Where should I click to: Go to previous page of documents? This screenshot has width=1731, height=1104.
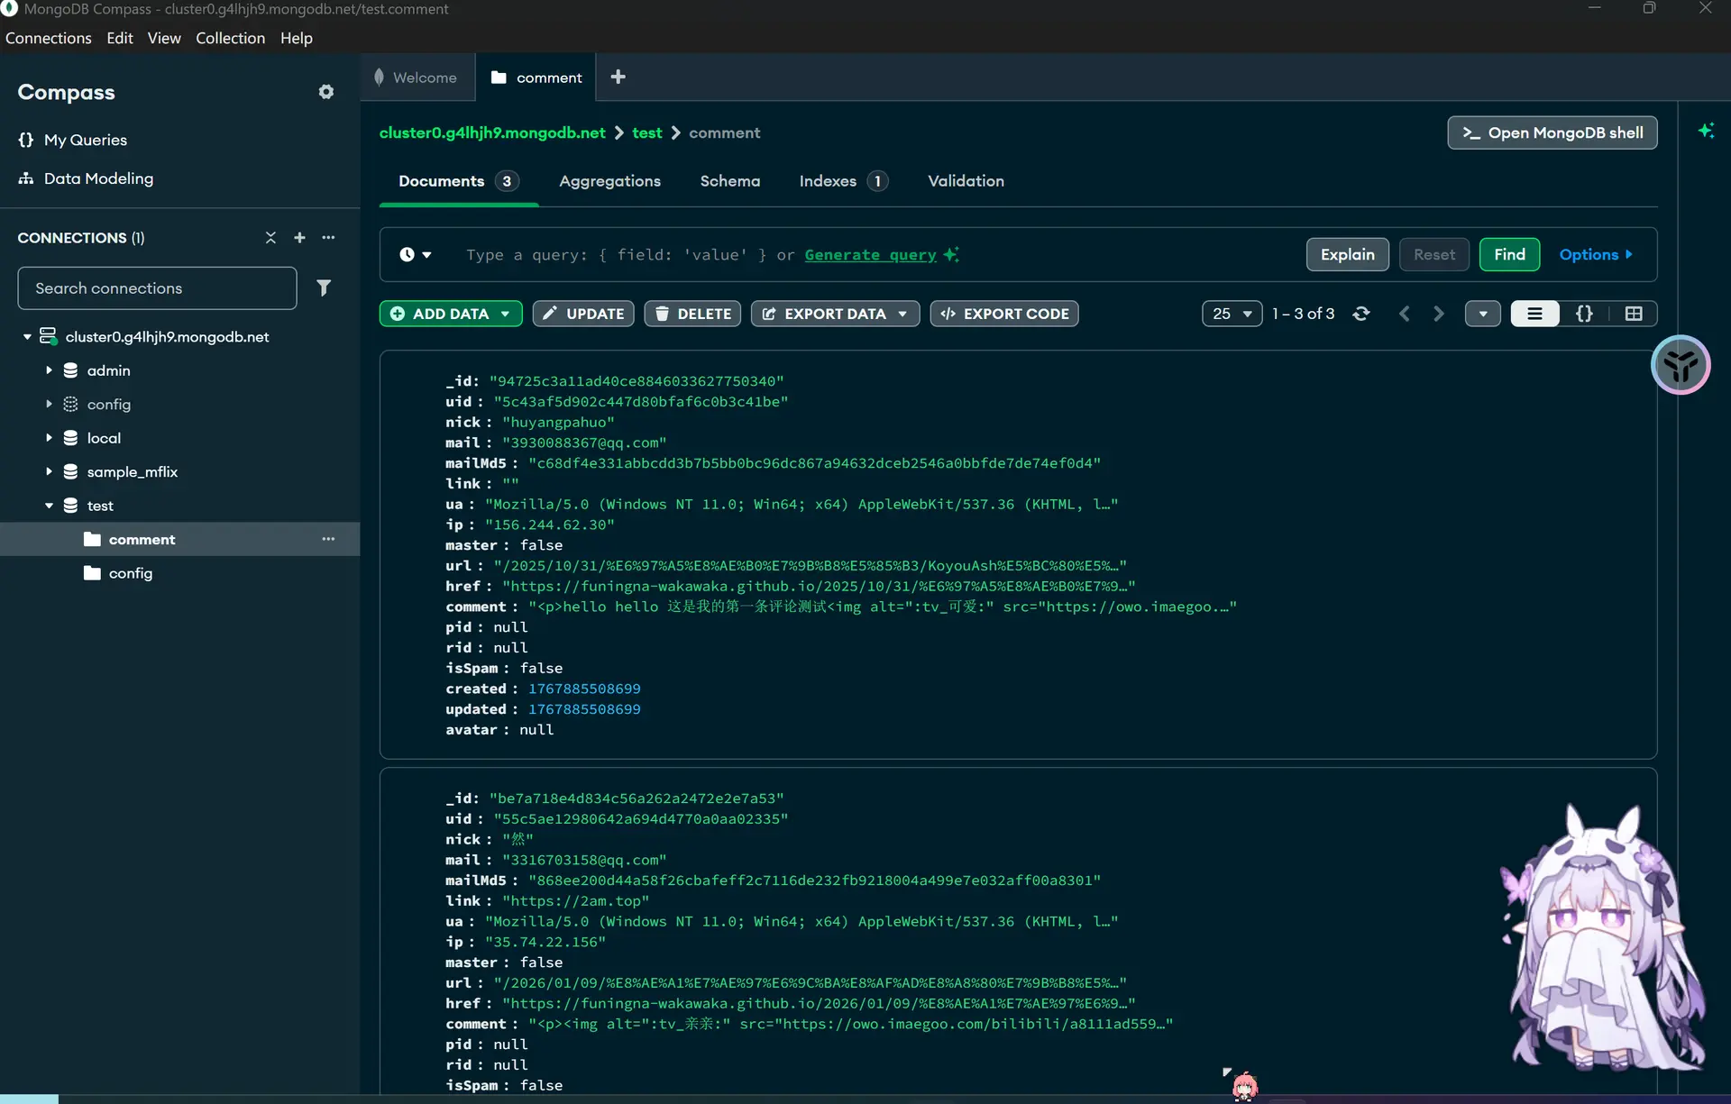[1404, 314]
